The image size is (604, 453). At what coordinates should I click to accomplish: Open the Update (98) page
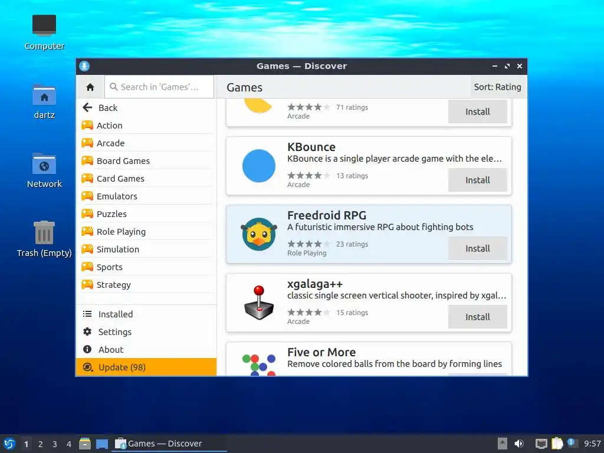(x=146, y=367)
